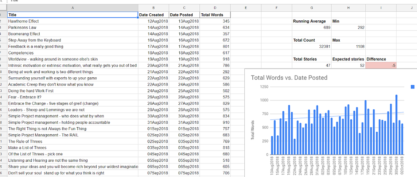Select column F header
The width and height of the screenshot is (417, 177).
pyautogui.click(x=276, y=8)
